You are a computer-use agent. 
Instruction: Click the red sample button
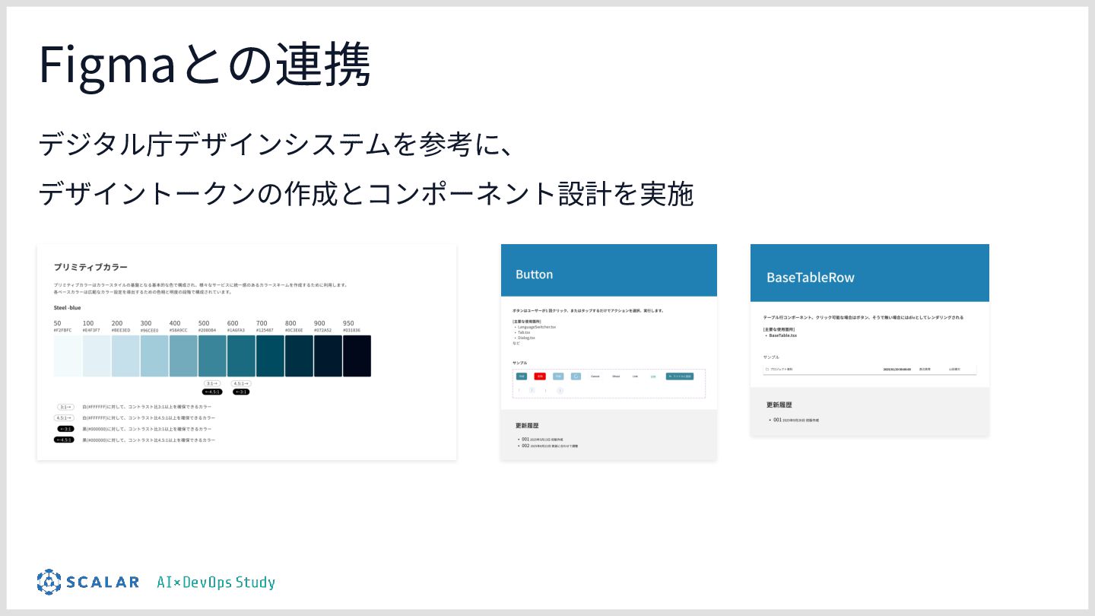540,376
